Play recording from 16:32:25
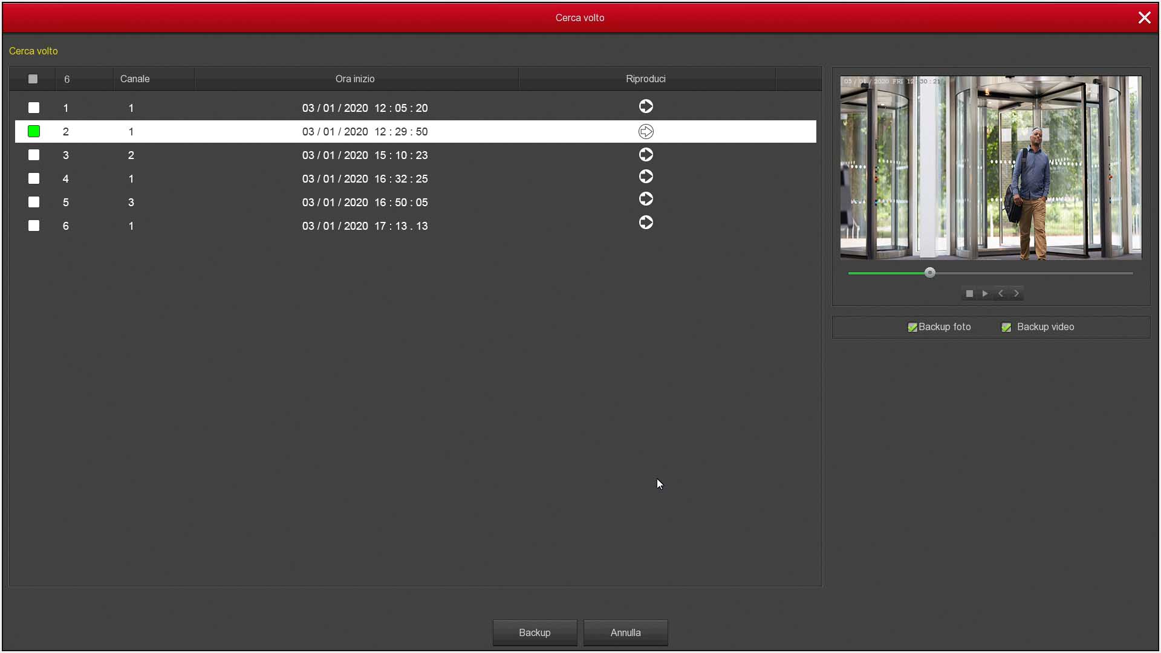 (x=646, y=177)
